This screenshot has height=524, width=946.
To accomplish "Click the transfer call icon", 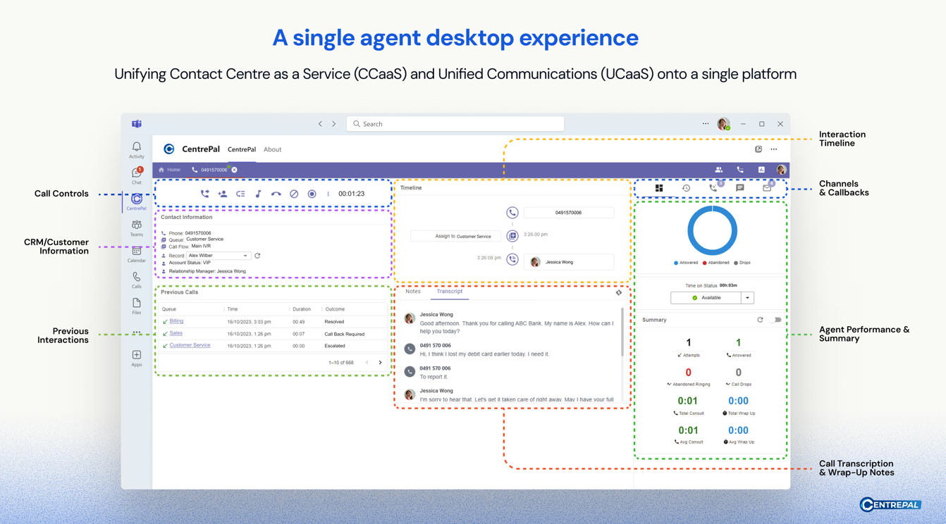I will coord(204,194).
